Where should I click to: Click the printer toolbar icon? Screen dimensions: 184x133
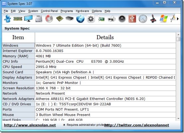tap(112, 19)
